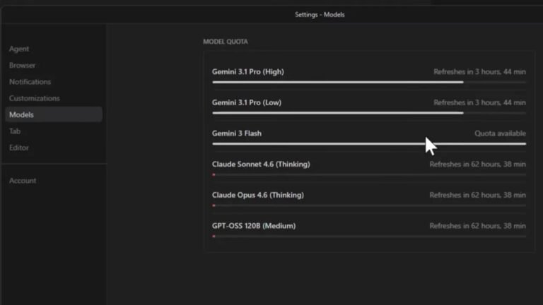This screenshot has width=543, height=305.
Task: Click refresh time for Gemini 3.1 Pro (Low)
Action: pos(479,102)
